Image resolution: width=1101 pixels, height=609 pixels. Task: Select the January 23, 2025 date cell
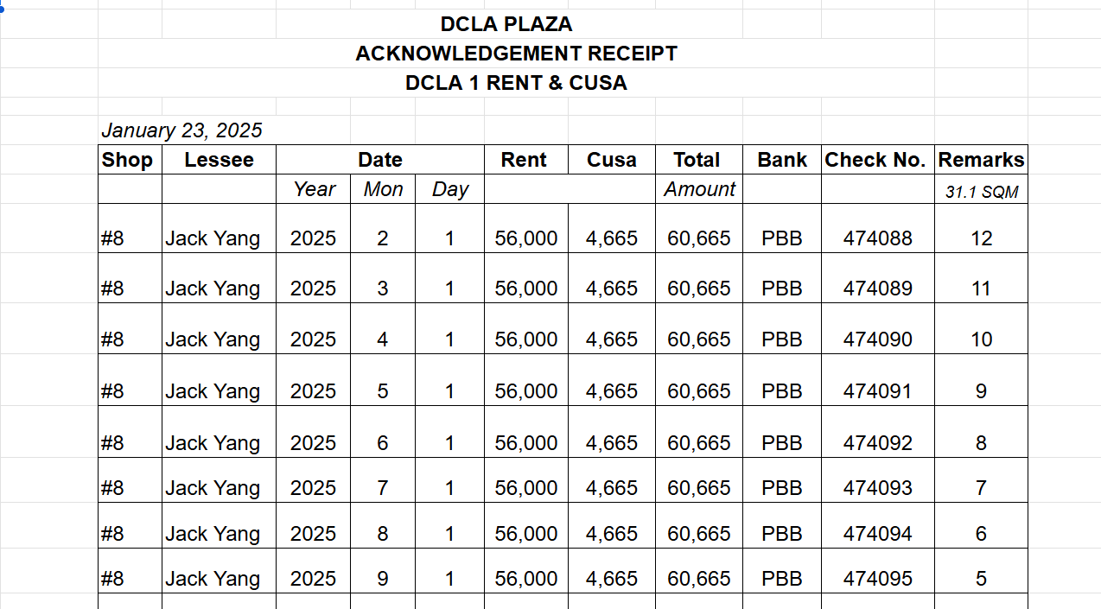pos(182,130)
